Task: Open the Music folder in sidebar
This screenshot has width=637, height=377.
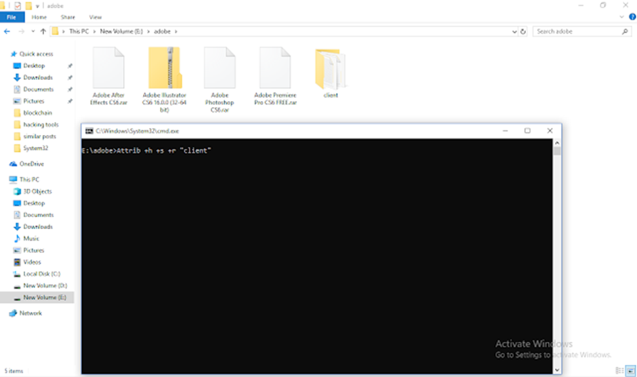Action: click(31, 238)
